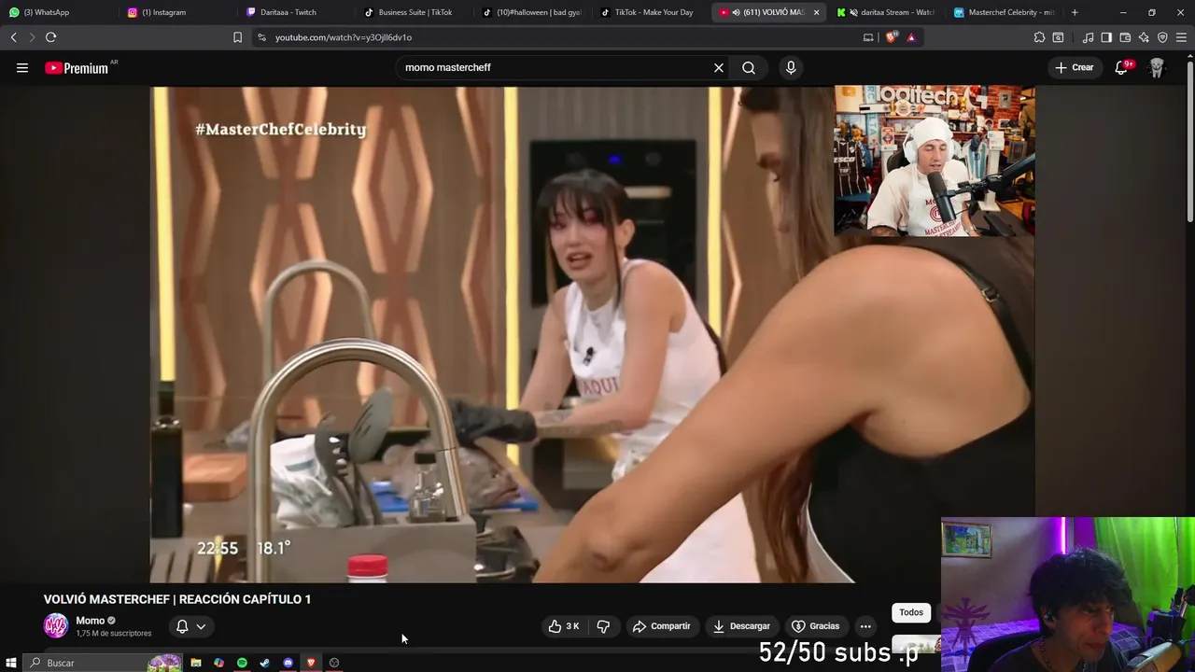
Task: Open browser extensions puzzle icon
Action: pos(1039,37)
